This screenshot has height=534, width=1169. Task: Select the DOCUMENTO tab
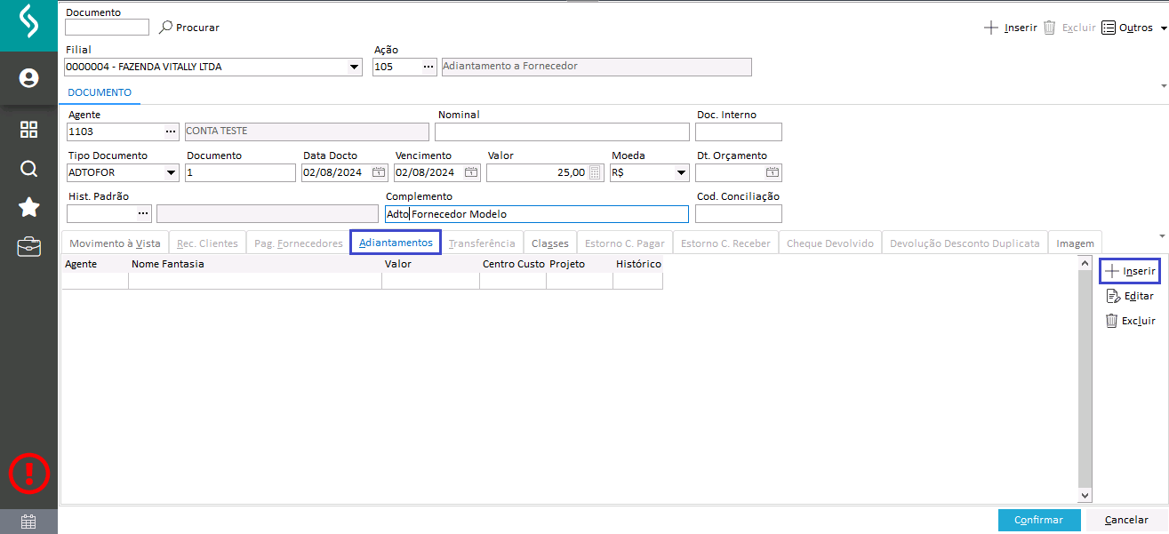[x=100, y=92]
